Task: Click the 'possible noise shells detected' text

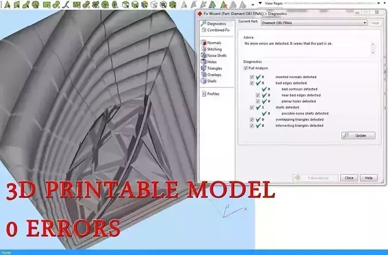Action: click(x=305, y=113)
